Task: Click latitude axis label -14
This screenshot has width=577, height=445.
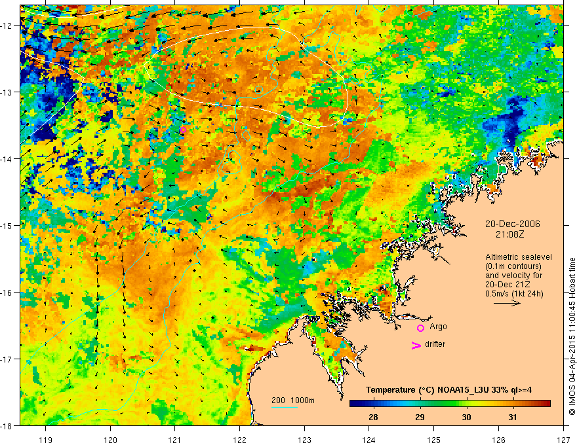Action: coord(7,159)
